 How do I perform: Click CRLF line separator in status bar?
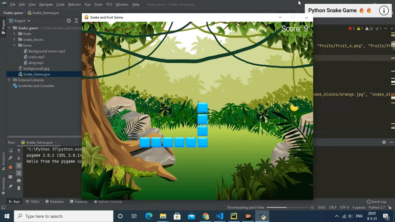point(333,207)
